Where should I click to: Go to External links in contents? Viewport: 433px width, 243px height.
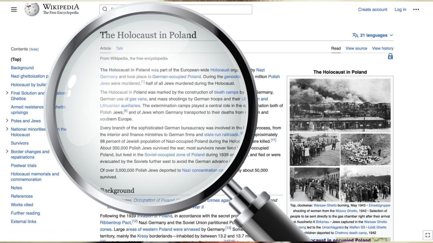23,221
